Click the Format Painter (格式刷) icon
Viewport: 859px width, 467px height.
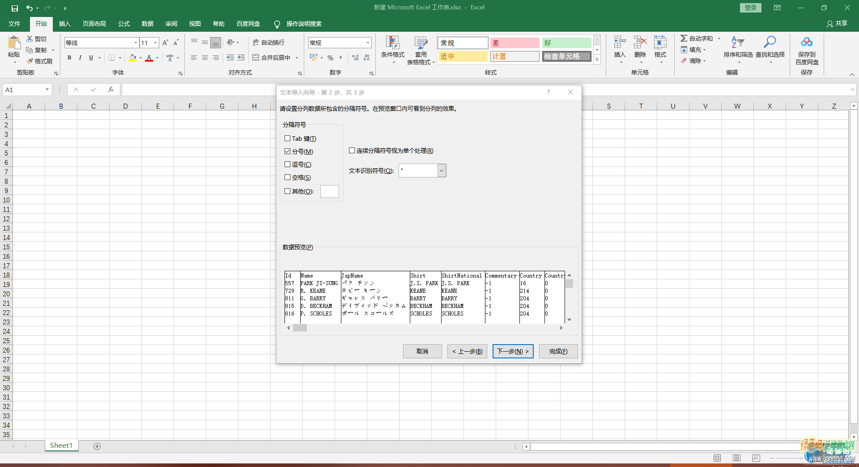[x=30, y=61]
